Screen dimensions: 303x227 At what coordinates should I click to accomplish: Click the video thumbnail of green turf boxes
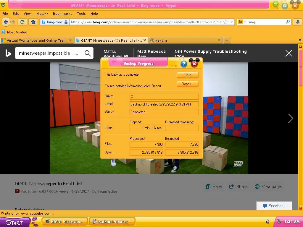pos(149,118)
